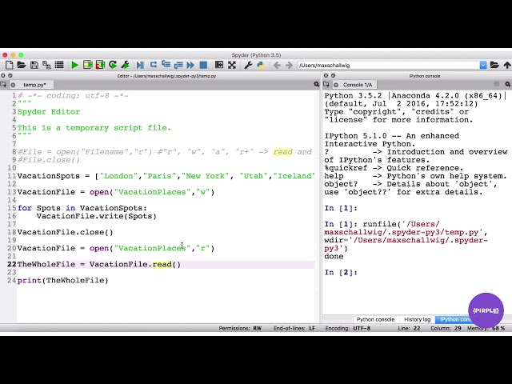Open the IPython console options gear menu
The height and width of the screenshot is (384, 512).
(x=507, y=84)
